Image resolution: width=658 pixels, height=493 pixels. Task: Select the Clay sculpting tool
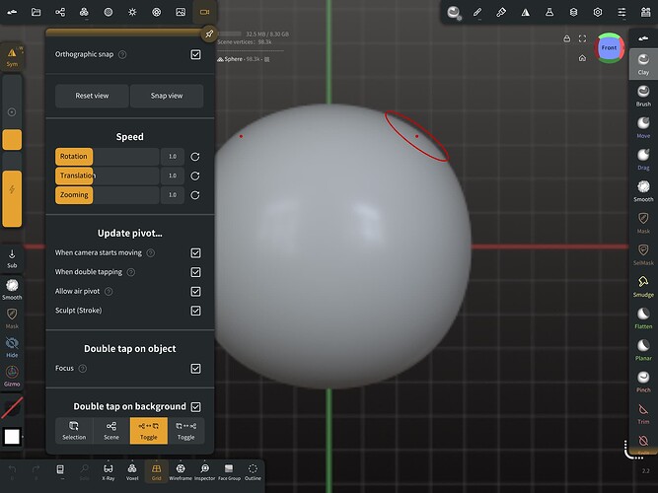(643, 64)
